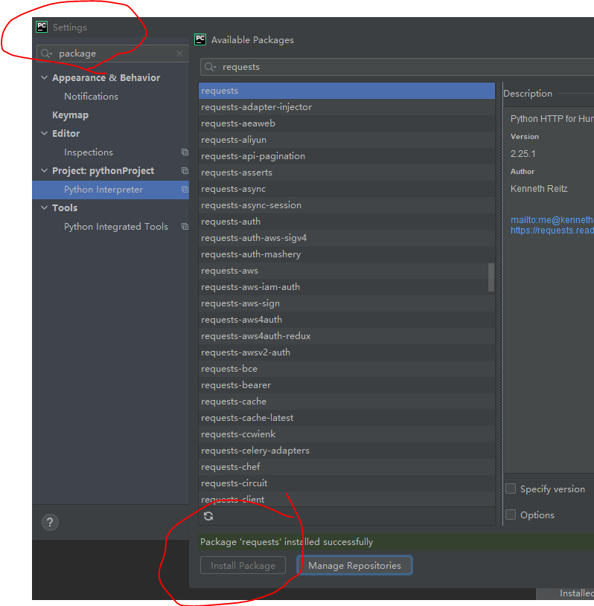Click project-level icon next to Python Integrated Tools

[185, 227]
